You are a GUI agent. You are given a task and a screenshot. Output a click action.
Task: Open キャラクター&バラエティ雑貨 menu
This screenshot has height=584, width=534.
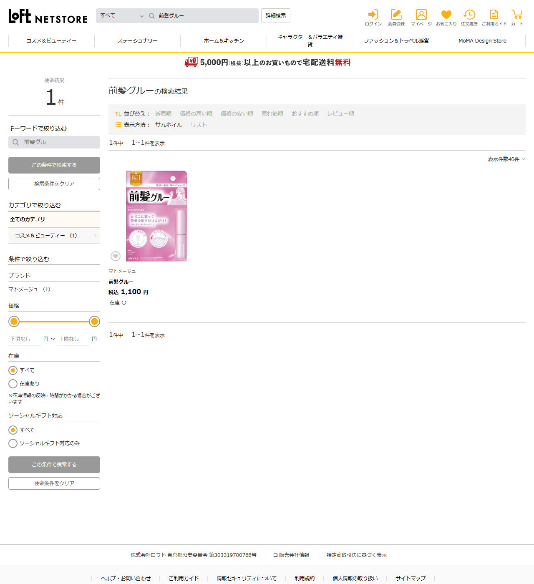[x=310, y=40]
